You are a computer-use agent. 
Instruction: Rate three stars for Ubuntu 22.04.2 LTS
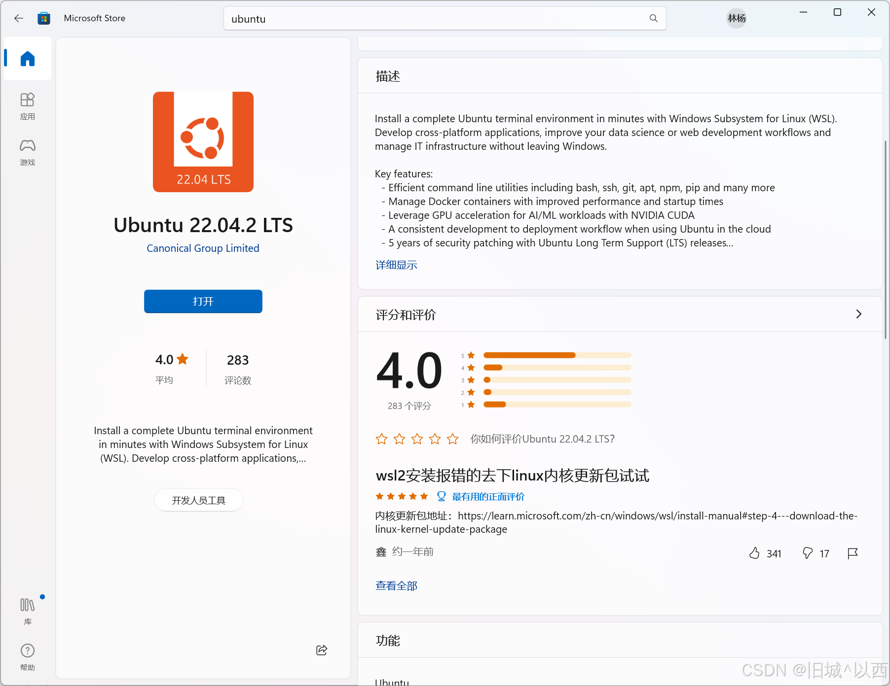pos(417,439)
